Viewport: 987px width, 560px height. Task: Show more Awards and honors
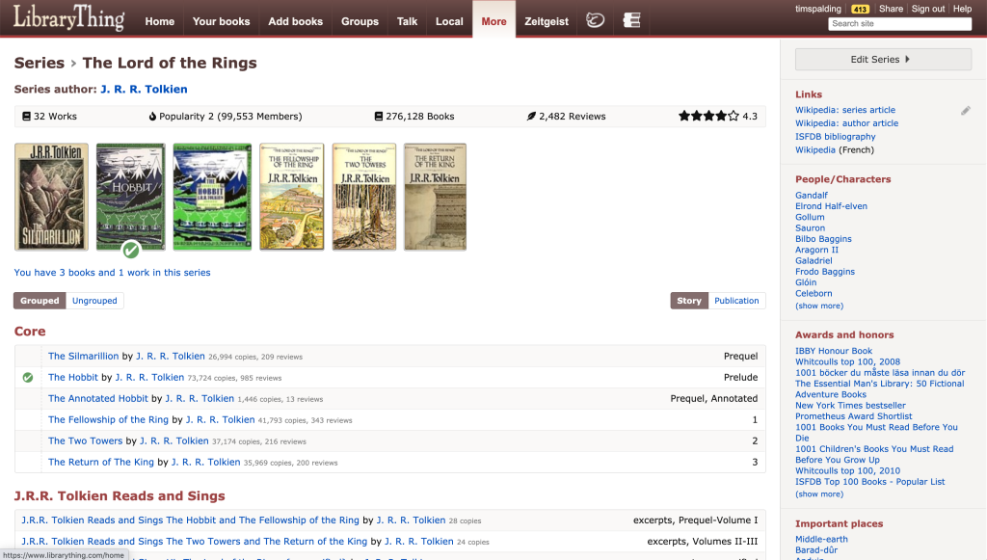point(819,493)
